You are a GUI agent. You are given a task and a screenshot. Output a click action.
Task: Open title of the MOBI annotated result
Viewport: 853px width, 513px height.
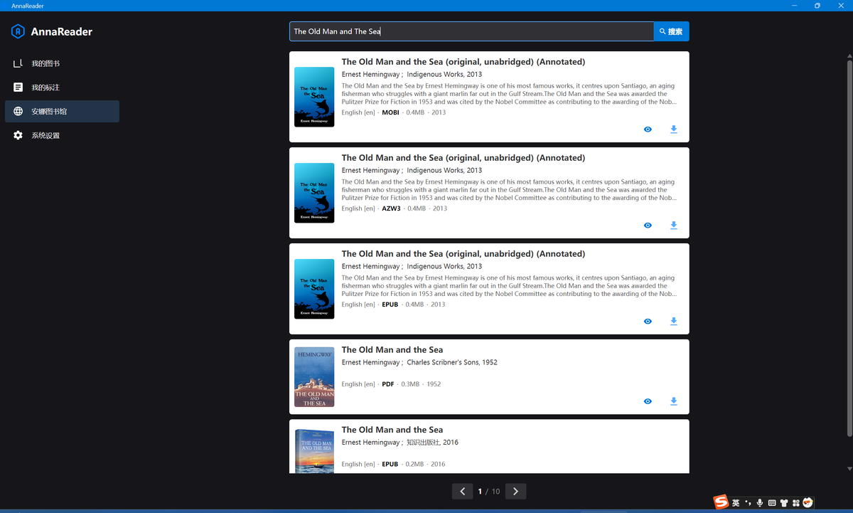point(463,62)
